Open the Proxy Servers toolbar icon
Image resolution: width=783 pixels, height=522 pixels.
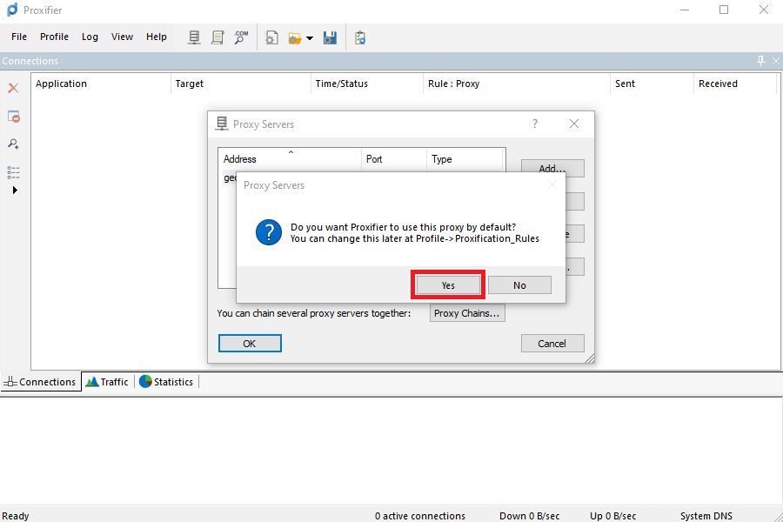(x=194, y=37)
